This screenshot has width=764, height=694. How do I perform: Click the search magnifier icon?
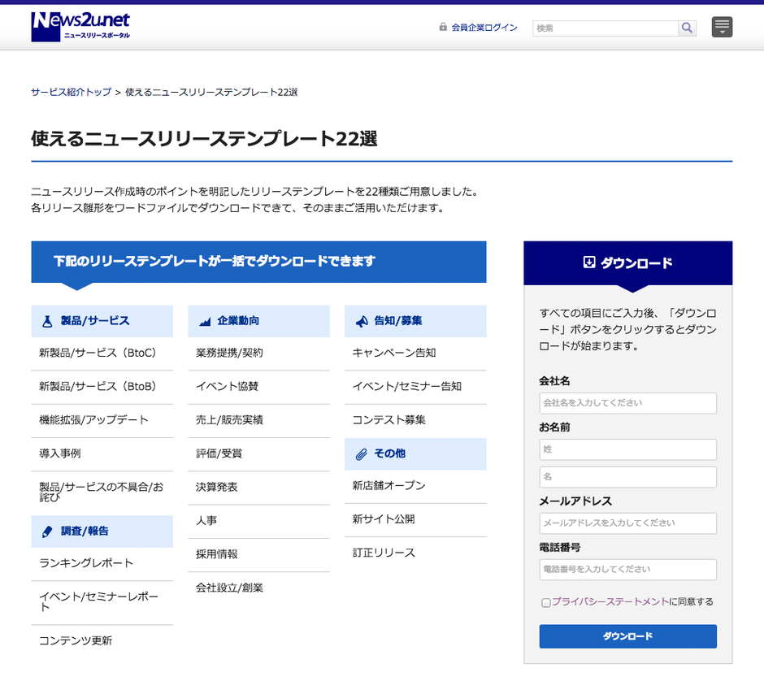(x=688, y=28)
